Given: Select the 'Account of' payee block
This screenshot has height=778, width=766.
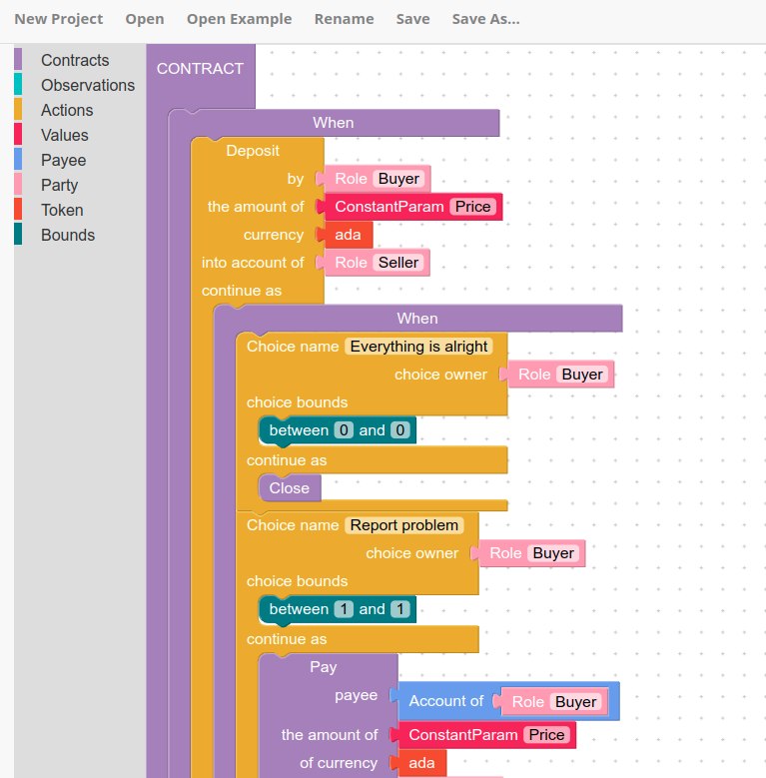Looking at the screenshot, I should [x=445, y=701].
